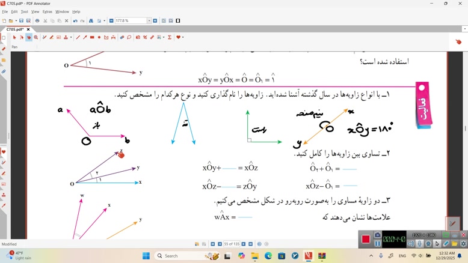This screenshot has width=468, height=263.
Task: Click the Save document icon
Action: pos(20,20)
